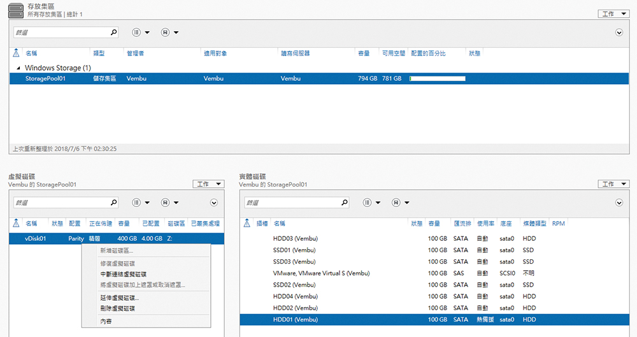Select the StoragePool01 row
Screen dimensions: 637x337
[x=319, y=78]
